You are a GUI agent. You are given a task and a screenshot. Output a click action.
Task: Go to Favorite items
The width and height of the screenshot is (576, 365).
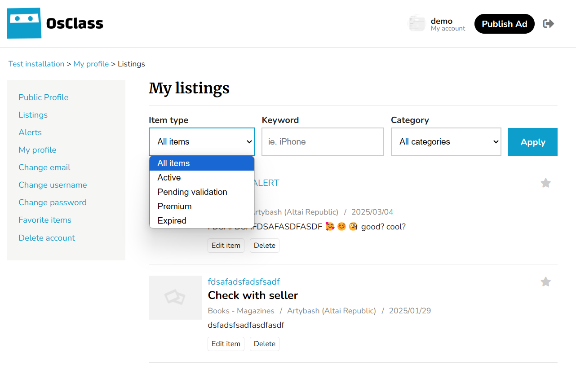(x=45, y=220)
